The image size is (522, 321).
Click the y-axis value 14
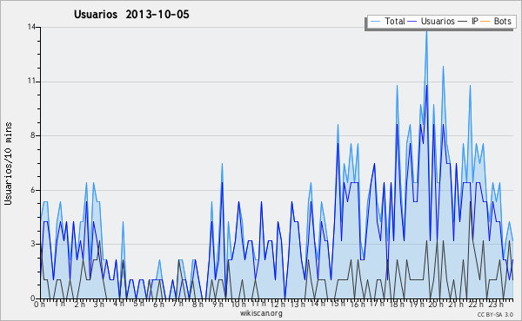pyautogui.click(x=31, y=27)
